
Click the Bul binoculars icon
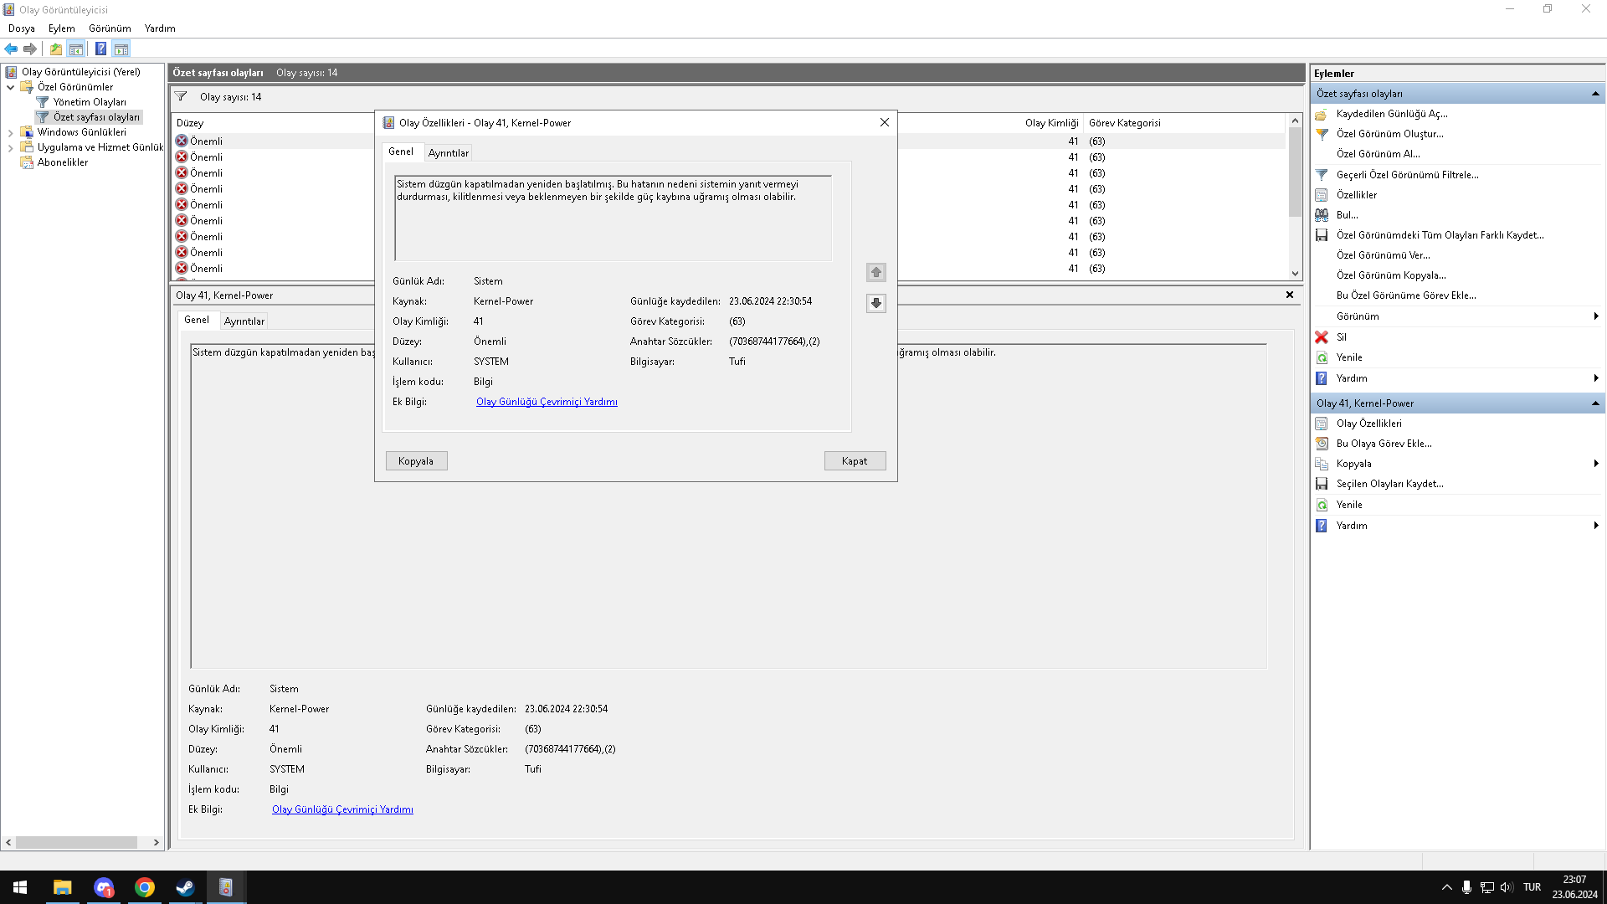[x=1322, y=215]
